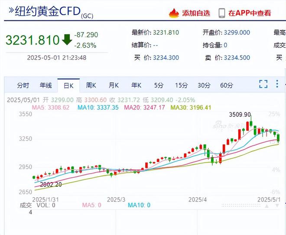The image size is (286, 235).
Task: Select the 60分 interval tab
Action: click(227, 85)
